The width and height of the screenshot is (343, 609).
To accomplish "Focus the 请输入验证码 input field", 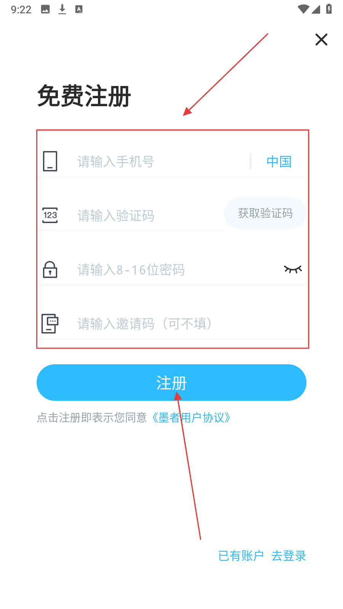I will point(149,216).
